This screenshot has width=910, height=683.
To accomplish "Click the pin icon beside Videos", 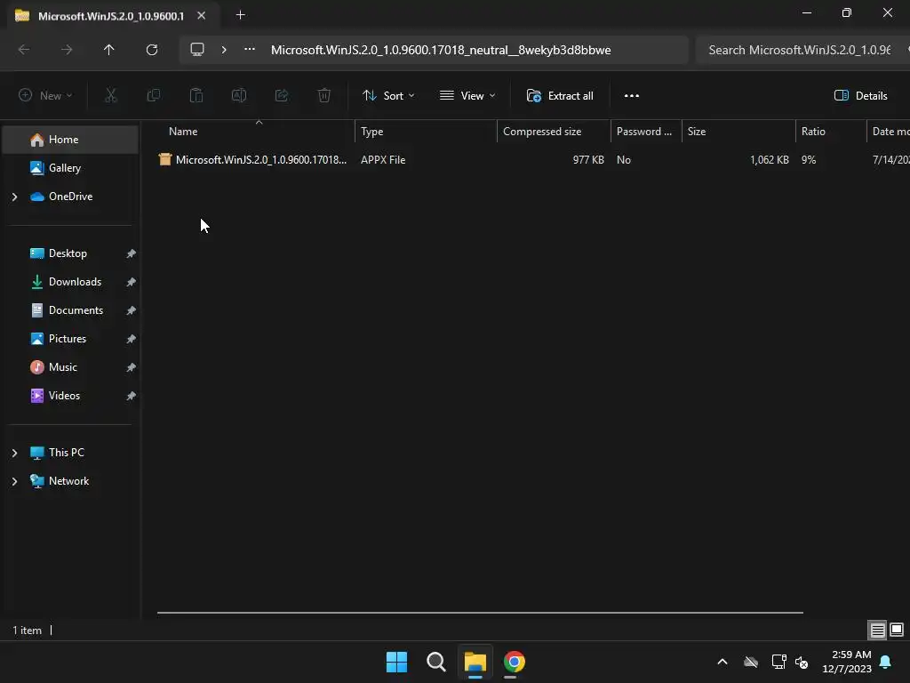I will point(132,396).
